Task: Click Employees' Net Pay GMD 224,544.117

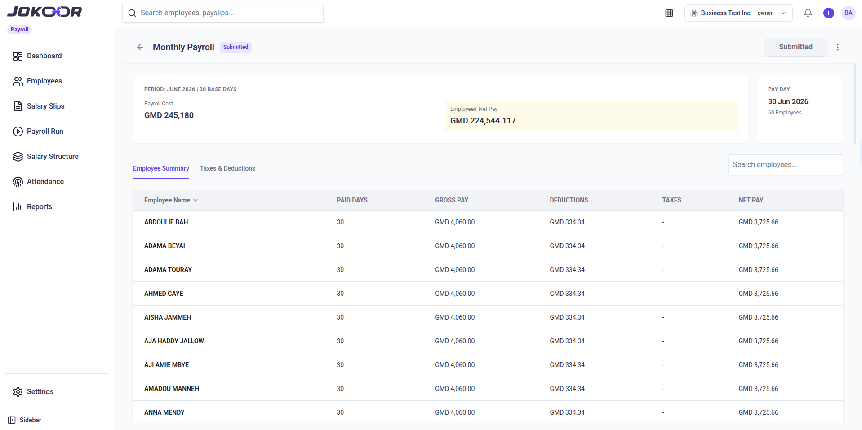Action: coord(483,121)
